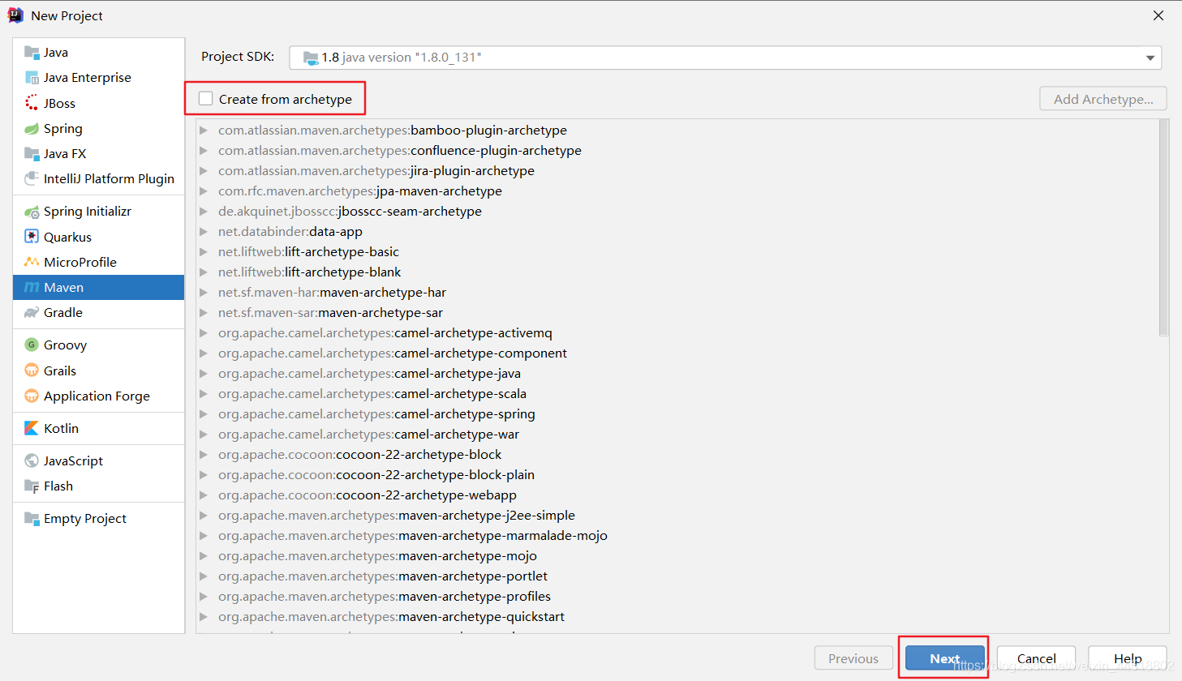Expand confluence-plugin-archetype entry

pyautogui.click(x=204, y=151)
